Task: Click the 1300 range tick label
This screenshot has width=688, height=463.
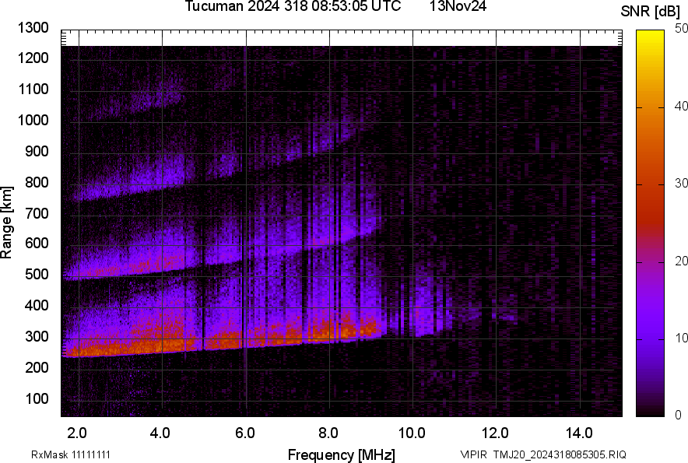Action: [x=33, y=28]
